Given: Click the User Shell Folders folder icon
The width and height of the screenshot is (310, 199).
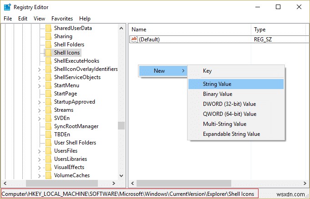Looking at the screenshot, I should coord(48,143).
